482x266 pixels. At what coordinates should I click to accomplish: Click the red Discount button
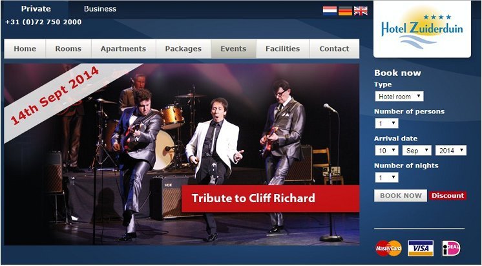click(x=448, y=196)
